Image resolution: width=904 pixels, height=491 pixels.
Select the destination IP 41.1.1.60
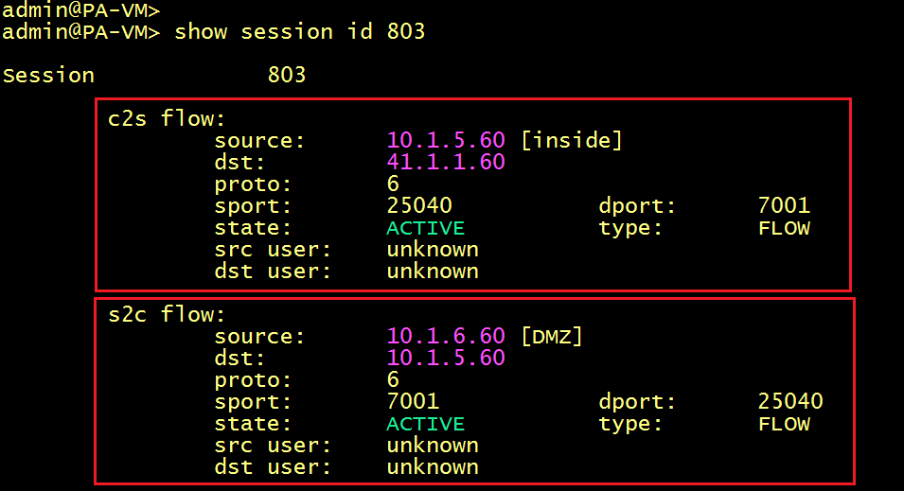(x=446, y=162)
